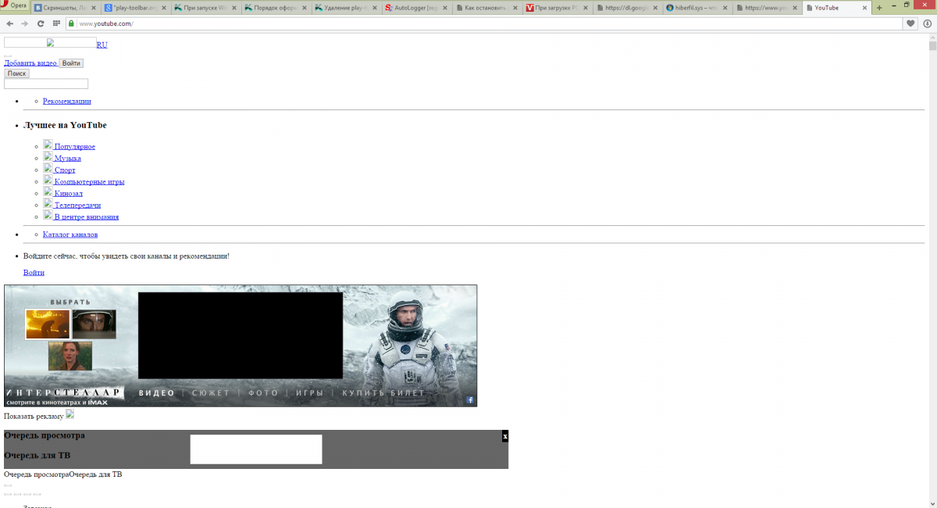This screenshot has height=508, width=937.
Task: Click the broken image icon beside 'Музыка'
Action: click(48, 156)
